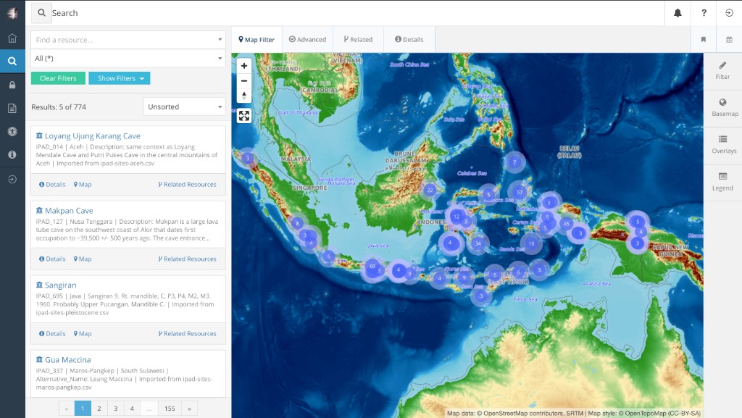Click the globe icon in sidebar
The height and width of the screenshot is (418, 742).
coord(12,131)
